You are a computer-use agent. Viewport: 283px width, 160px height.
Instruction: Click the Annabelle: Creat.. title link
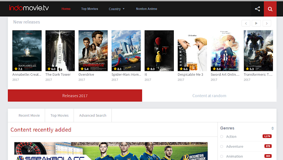27,74
